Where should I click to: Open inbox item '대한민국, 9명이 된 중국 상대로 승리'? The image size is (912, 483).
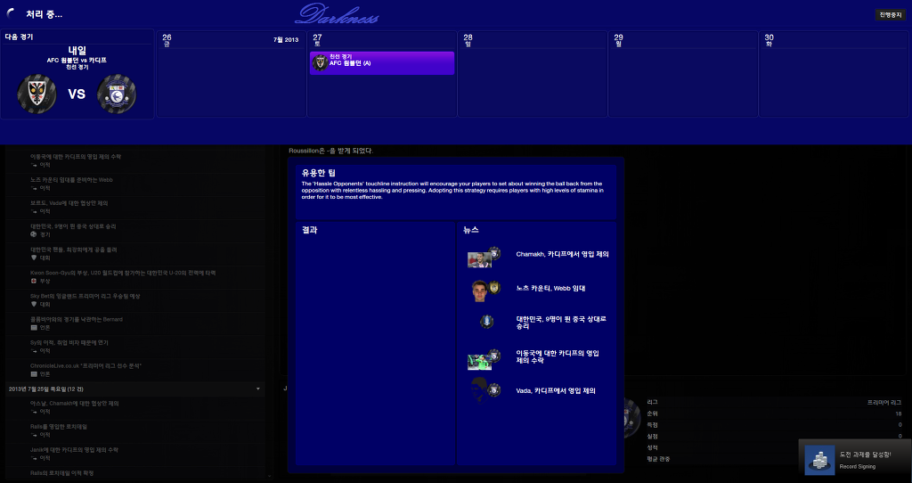[135, 231]
